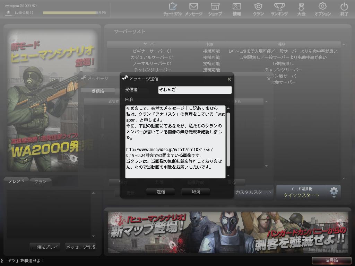Open the メッセージ envelope icon in top bar

pos(193,9)
